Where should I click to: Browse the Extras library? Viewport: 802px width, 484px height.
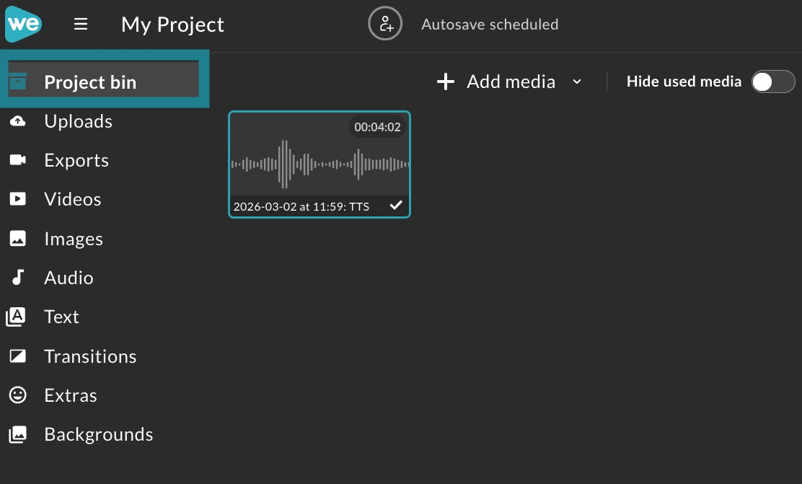pyautogui.click(x=71, y=395)
